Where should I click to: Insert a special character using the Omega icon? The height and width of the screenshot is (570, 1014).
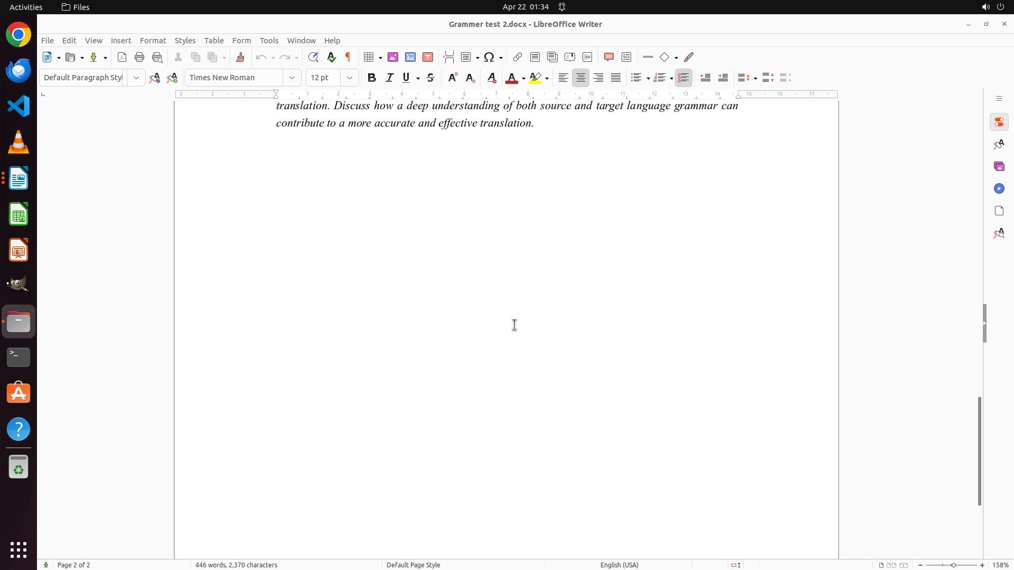[x=489, y=57]
